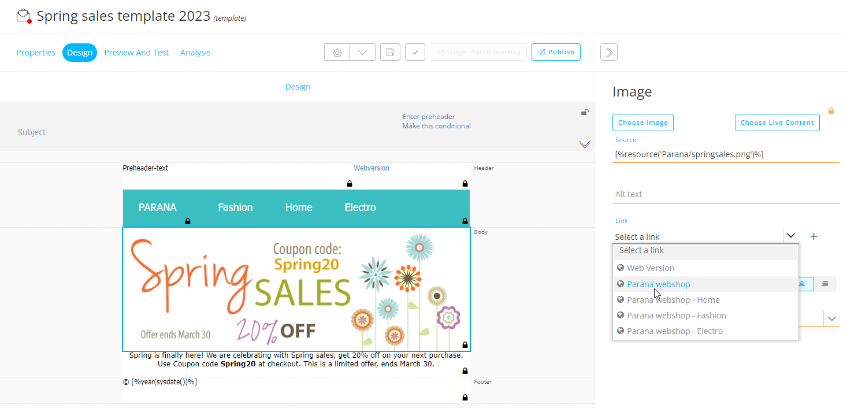The height and width of the screenshot is (408, 847).
Task: Click the orange lock icon in Image panel
Action: [831, 111]
